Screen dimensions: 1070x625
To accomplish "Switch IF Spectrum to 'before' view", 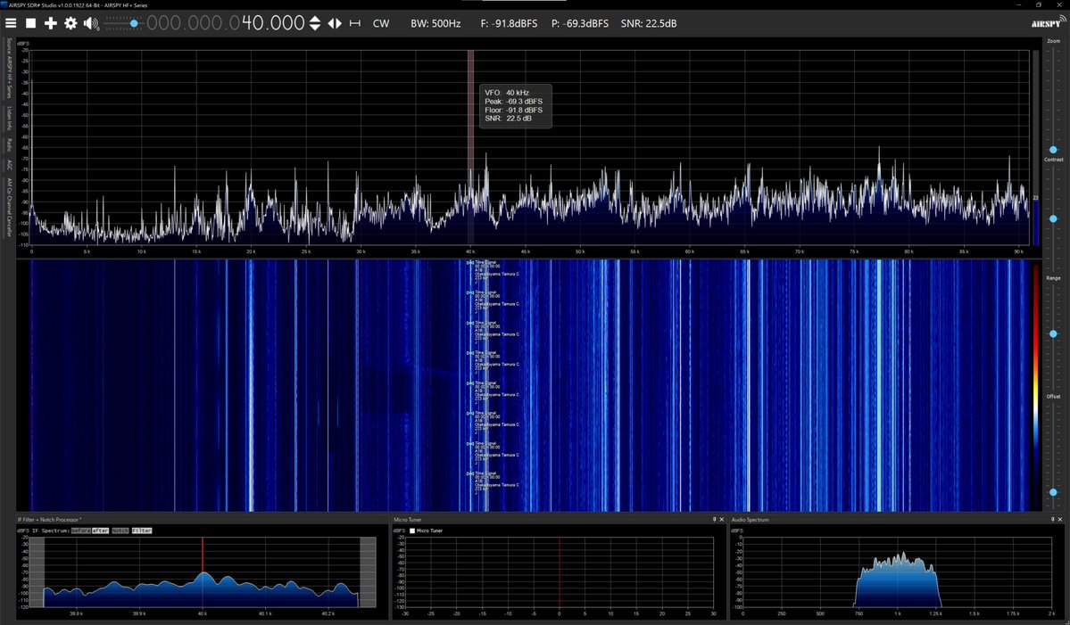I will pyautogui.click(x=80, y=530).
